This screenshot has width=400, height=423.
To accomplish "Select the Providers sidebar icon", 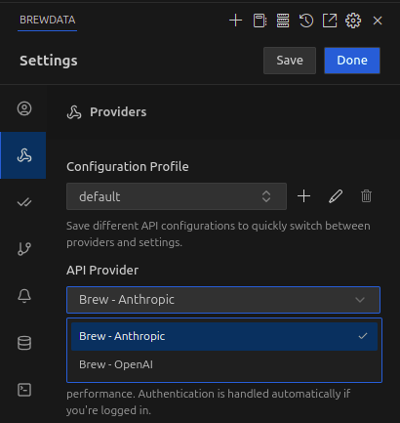I will coord(23,155).
